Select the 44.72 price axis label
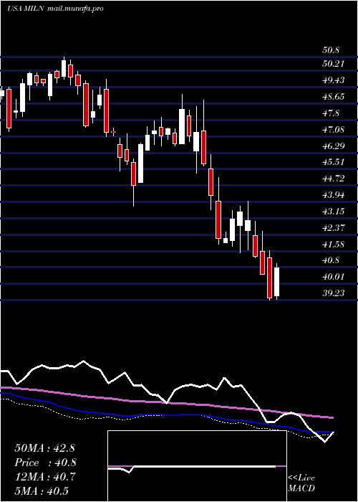Screen dimensions: 358x502 334,179
